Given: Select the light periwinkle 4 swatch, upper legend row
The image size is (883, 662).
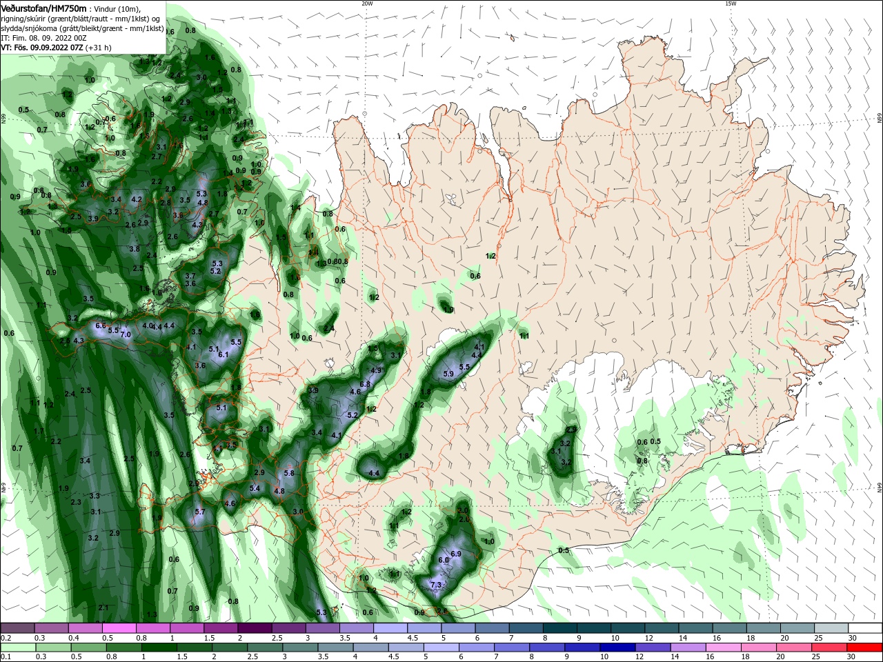Looking at the screenshot, I should pyautogui.click(x=390, y=628).
